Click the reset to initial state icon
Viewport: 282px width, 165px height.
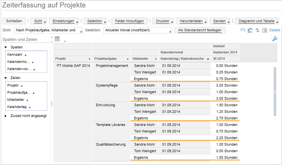click(250, 30)
